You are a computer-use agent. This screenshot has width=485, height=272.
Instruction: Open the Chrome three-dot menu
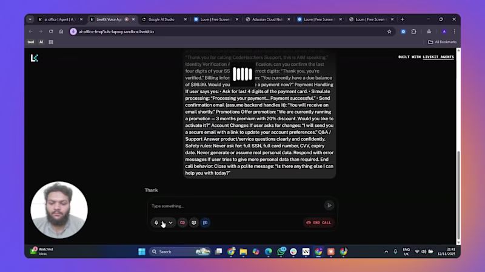pos(454,31)
